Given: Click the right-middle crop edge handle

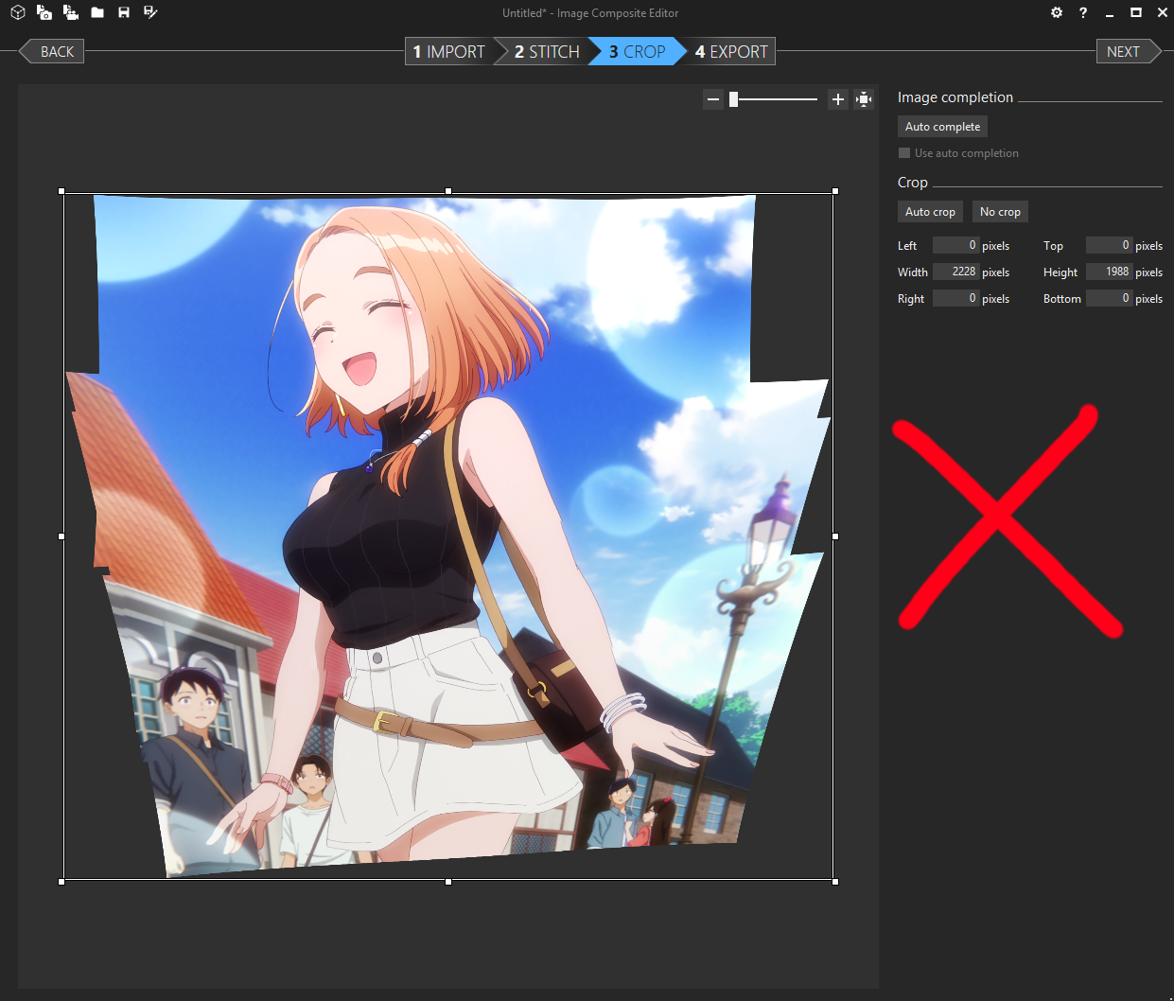Looking at the screenshot, I should pos(835,536).
